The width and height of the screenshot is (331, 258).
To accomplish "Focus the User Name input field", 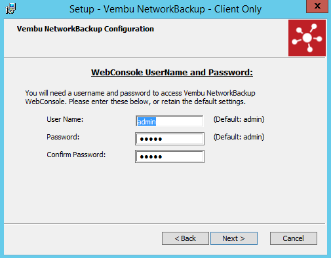I will 170,121.
